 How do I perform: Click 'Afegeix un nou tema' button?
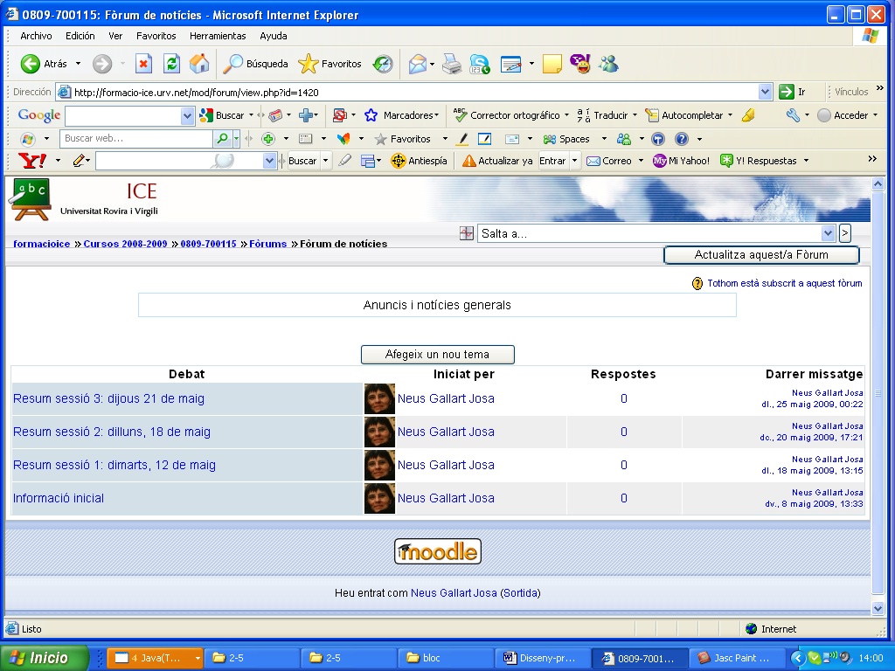[437, 355]
